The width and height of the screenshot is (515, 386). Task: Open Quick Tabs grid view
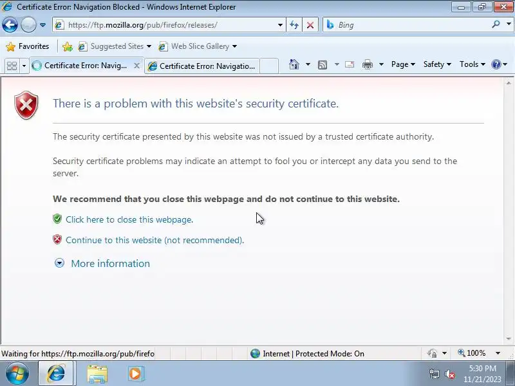12,66
